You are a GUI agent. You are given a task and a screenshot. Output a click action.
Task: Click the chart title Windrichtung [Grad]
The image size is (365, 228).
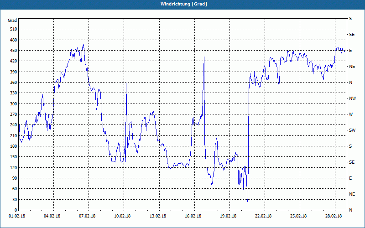(x=184, y=4)
